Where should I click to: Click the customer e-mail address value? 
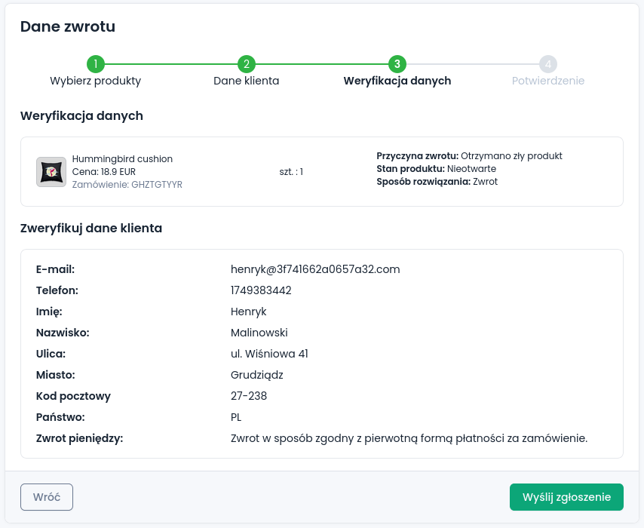point(315,269)
